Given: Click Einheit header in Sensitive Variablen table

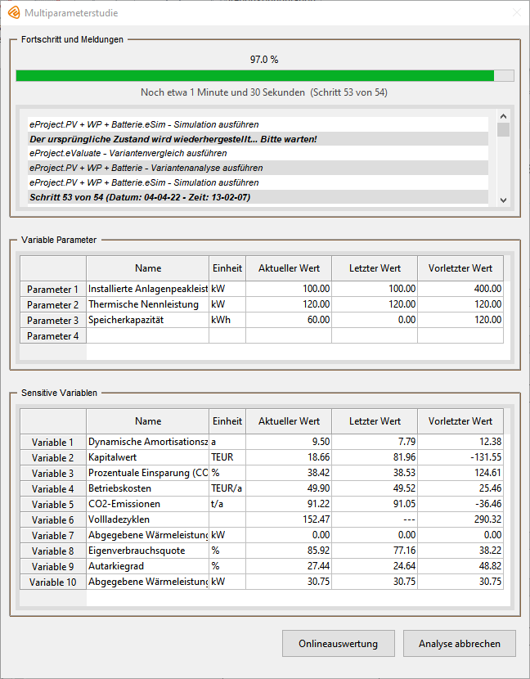Looking at the screenshot, I should tap(227, 421).
